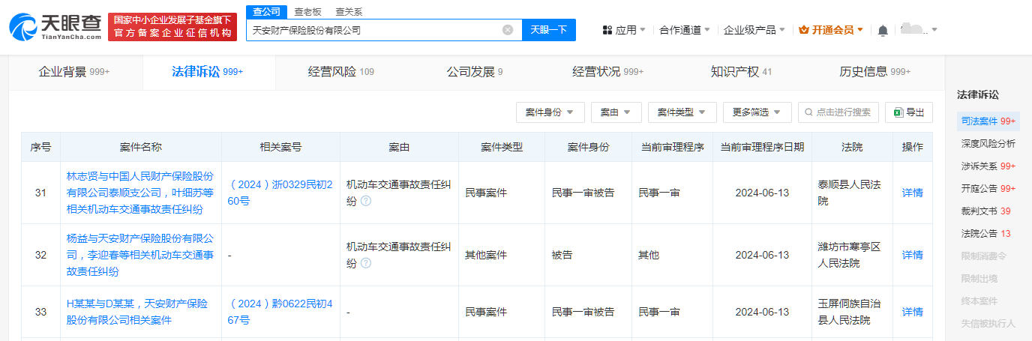Export the case list with 导出 button

[909, 112]
